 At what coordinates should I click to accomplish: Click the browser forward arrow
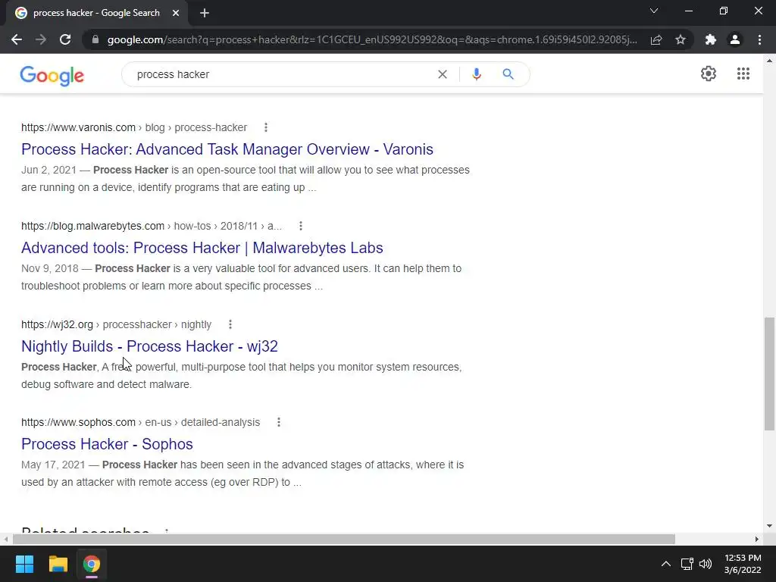point(41,39)
